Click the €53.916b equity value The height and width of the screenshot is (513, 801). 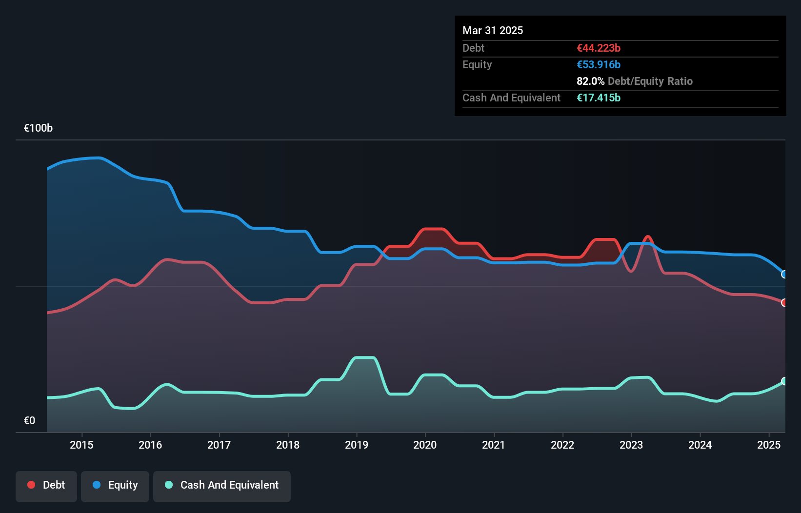599,65
